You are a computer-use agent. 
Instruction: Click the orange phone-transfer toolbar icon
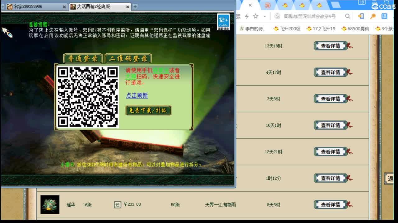(x=361, y=16)
